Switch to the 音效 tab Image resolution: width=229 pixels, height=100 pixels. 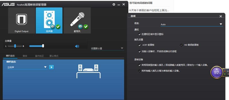[25, 56]
